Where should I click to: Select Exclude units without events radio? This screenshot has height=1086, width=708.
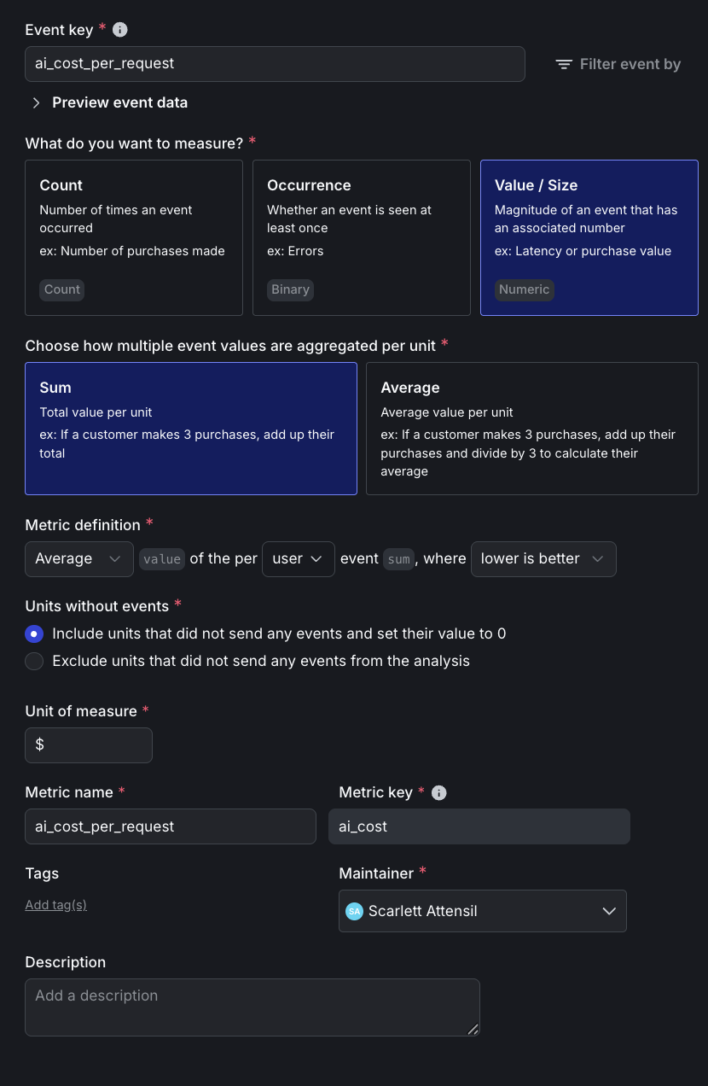[34, 661]
